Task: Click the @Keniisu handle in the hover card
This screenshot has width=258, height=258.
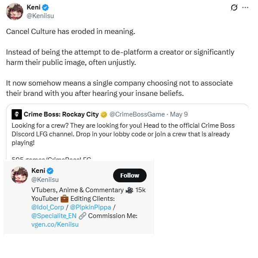Action: tap(45, 180)
